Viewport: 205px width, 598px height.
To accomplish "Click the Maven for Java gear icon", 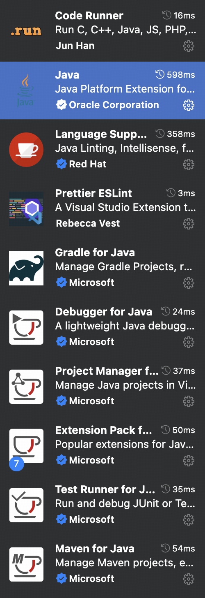I will [188, 579].
